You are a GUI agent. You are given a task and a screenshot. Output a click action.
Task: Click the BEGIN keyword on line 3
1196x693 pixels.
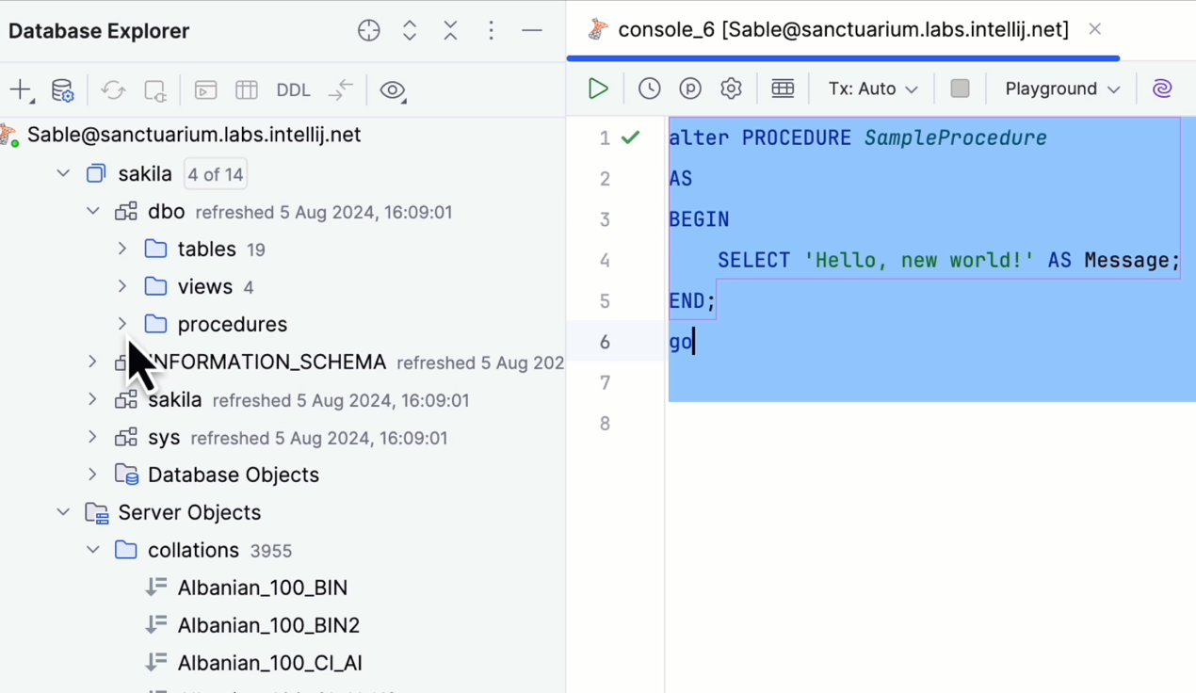coord(699,219)
